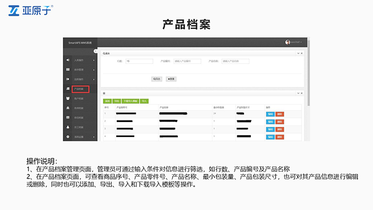Click the green 添加 button
Image resolution: width=373 pixels, height=210 pixels.
(x=107, y=101)
